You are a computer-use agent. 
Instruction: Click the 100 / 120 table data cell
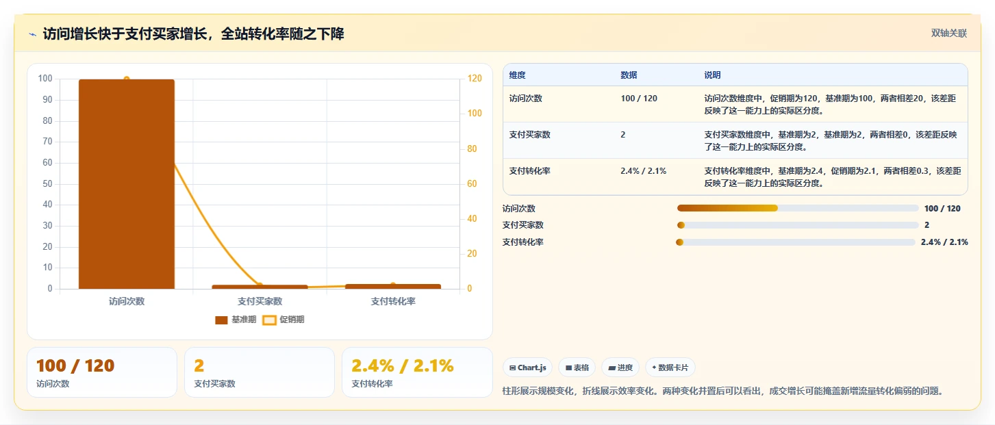click(639, 99)
